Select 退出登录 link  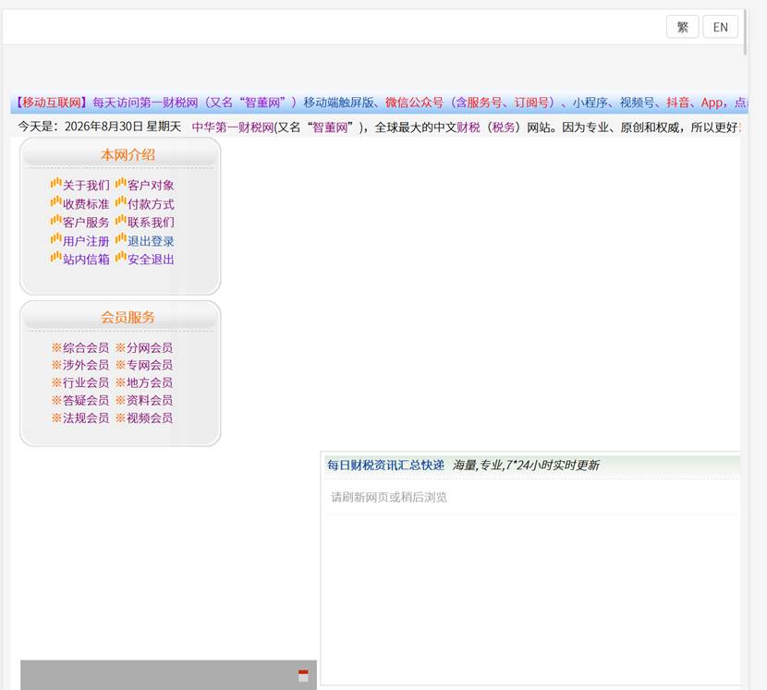[x=151, y=241]
